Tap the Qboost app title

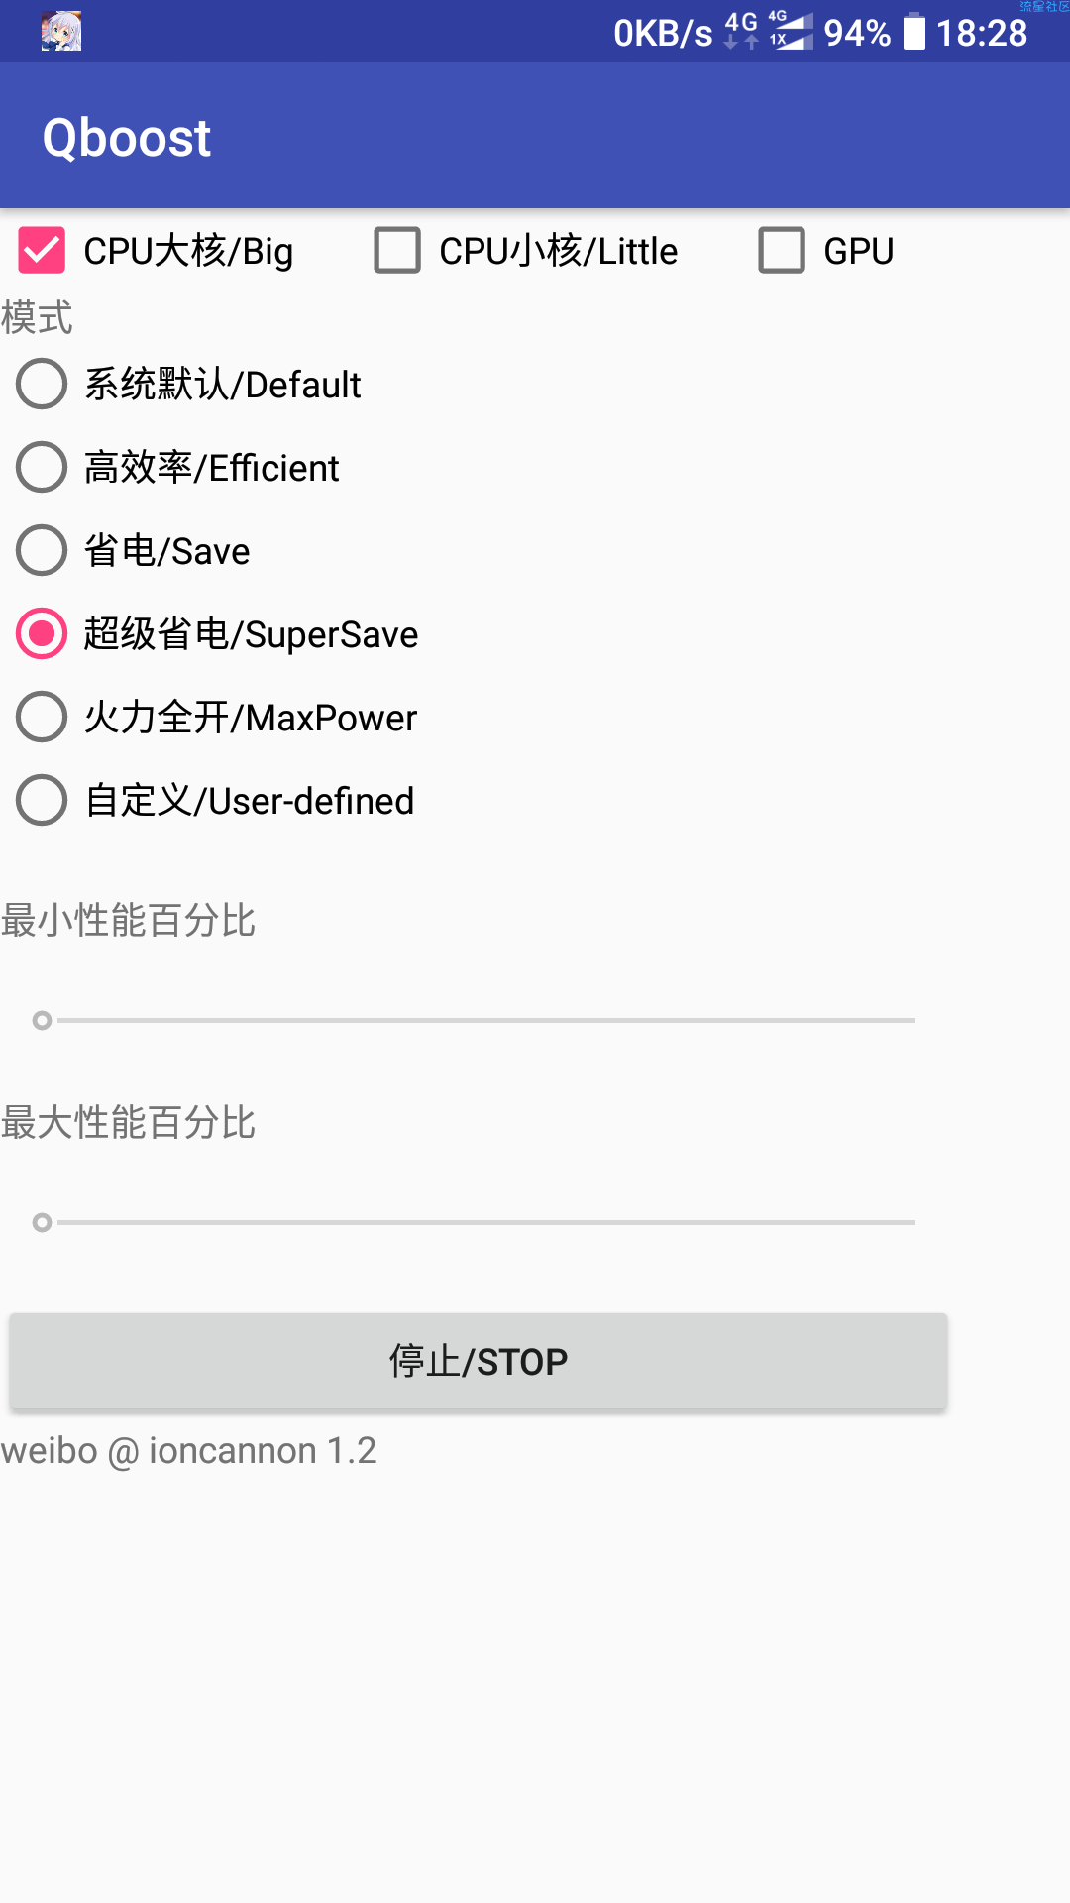(127, 137)
